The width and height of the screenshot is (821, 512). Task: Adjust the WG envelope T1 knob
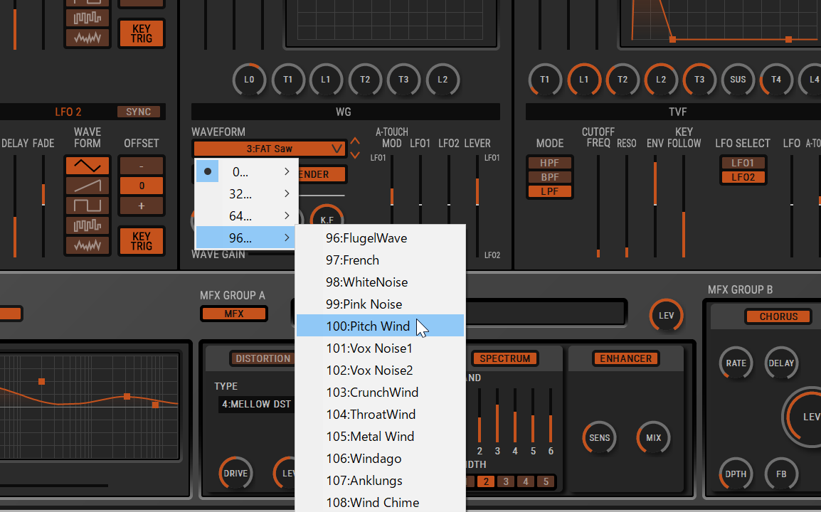click(x=288, y=80)
